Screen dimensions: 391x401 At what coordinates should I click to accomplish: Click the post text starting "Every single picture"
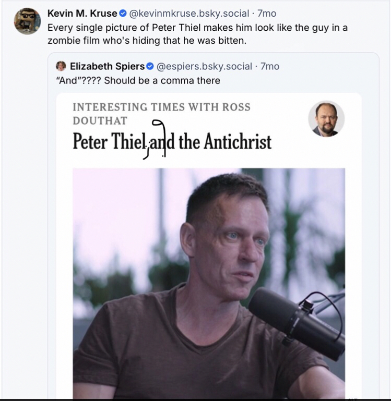pyautogui.click(x=197, y=28)
